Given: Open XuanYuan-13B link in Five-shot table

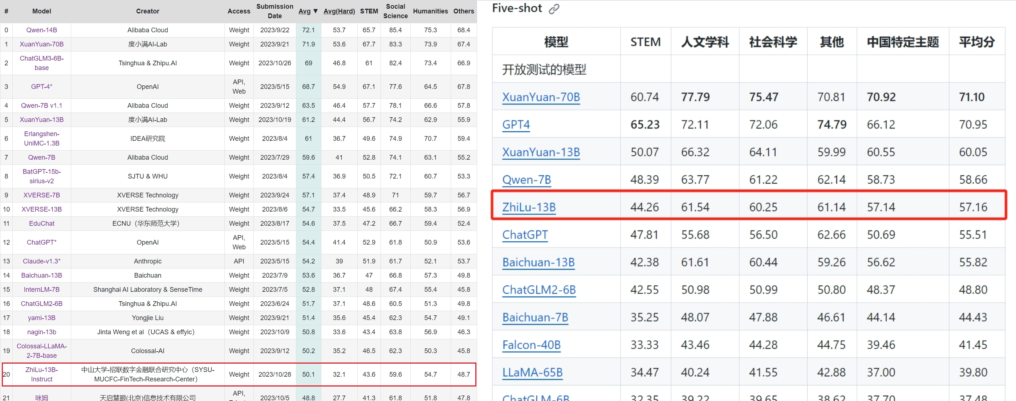Looking at the screenshot, I should (541, 152).
